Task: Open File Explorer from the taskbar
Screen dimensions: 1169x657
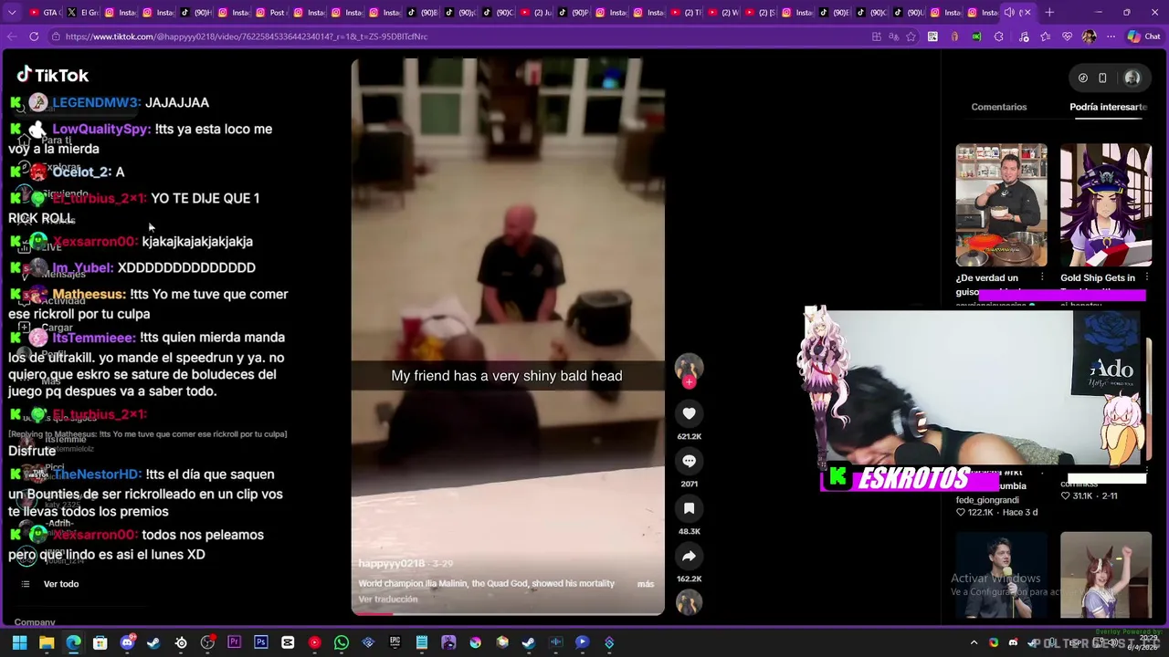Action: pyautogui.click(x=47, y=643)
